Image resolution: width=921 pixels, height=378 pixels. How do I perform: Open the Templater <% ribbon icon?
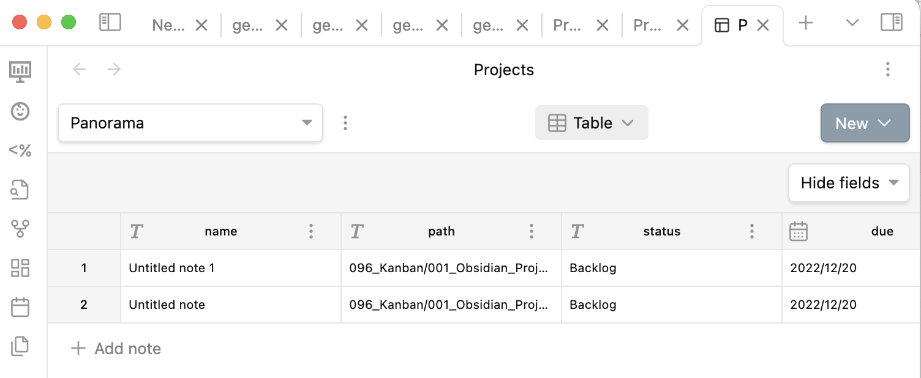(x=20, y=150)
